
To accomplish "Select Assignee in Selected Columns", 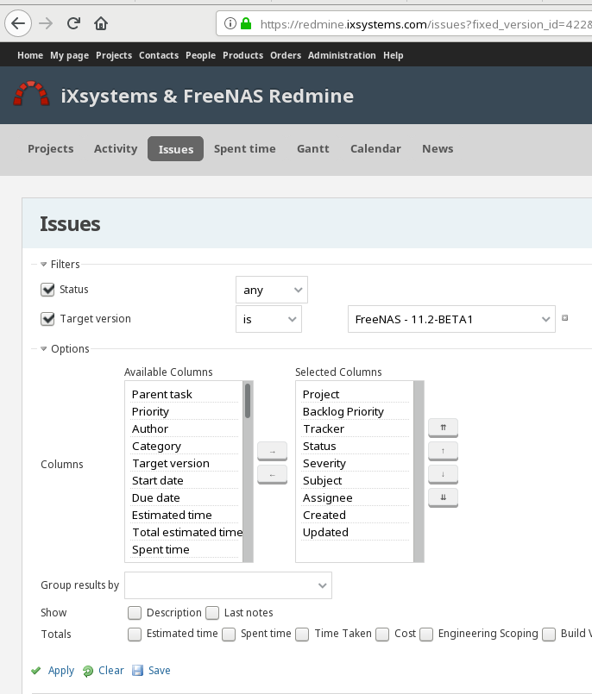I will [356, 497].
